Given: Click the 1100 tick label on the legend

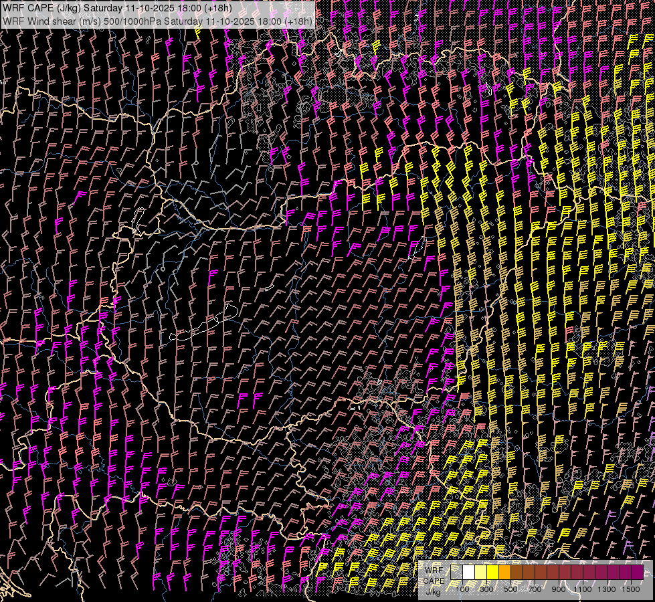Looking at the screenshot, I should pyautogui.click(x=583, y=589).
